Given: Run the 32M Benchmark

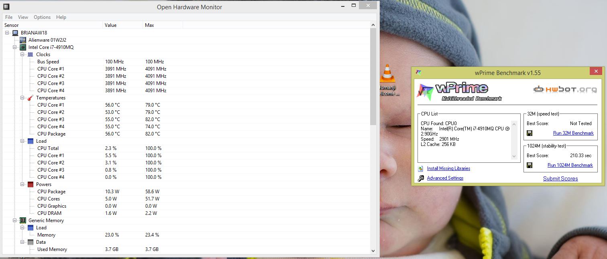Looking at the screenshot, I should pyautogui.click(x=573, y=134).
